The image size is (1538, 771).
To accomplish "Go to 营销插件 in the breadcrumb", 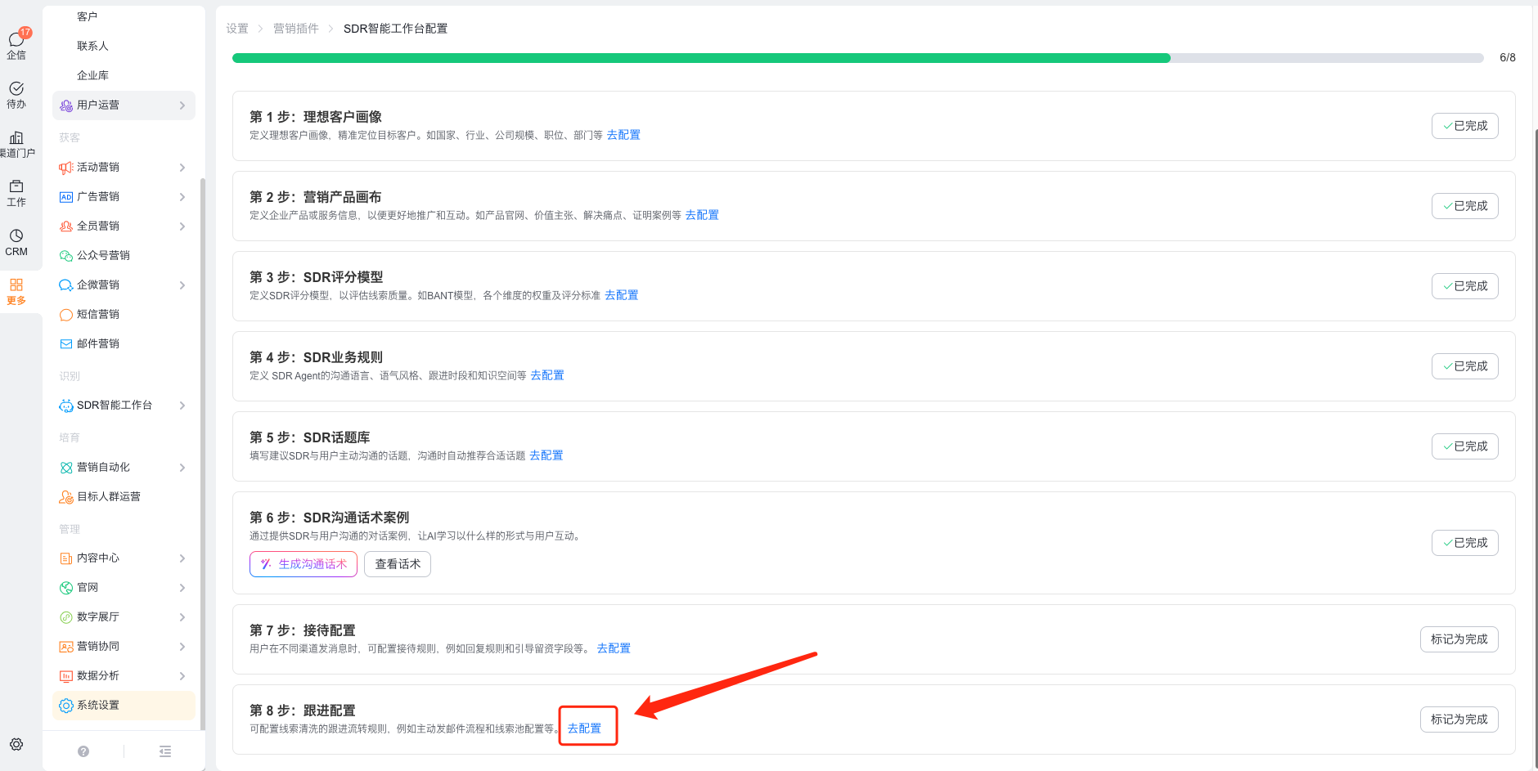I will [x=295, y=29].
